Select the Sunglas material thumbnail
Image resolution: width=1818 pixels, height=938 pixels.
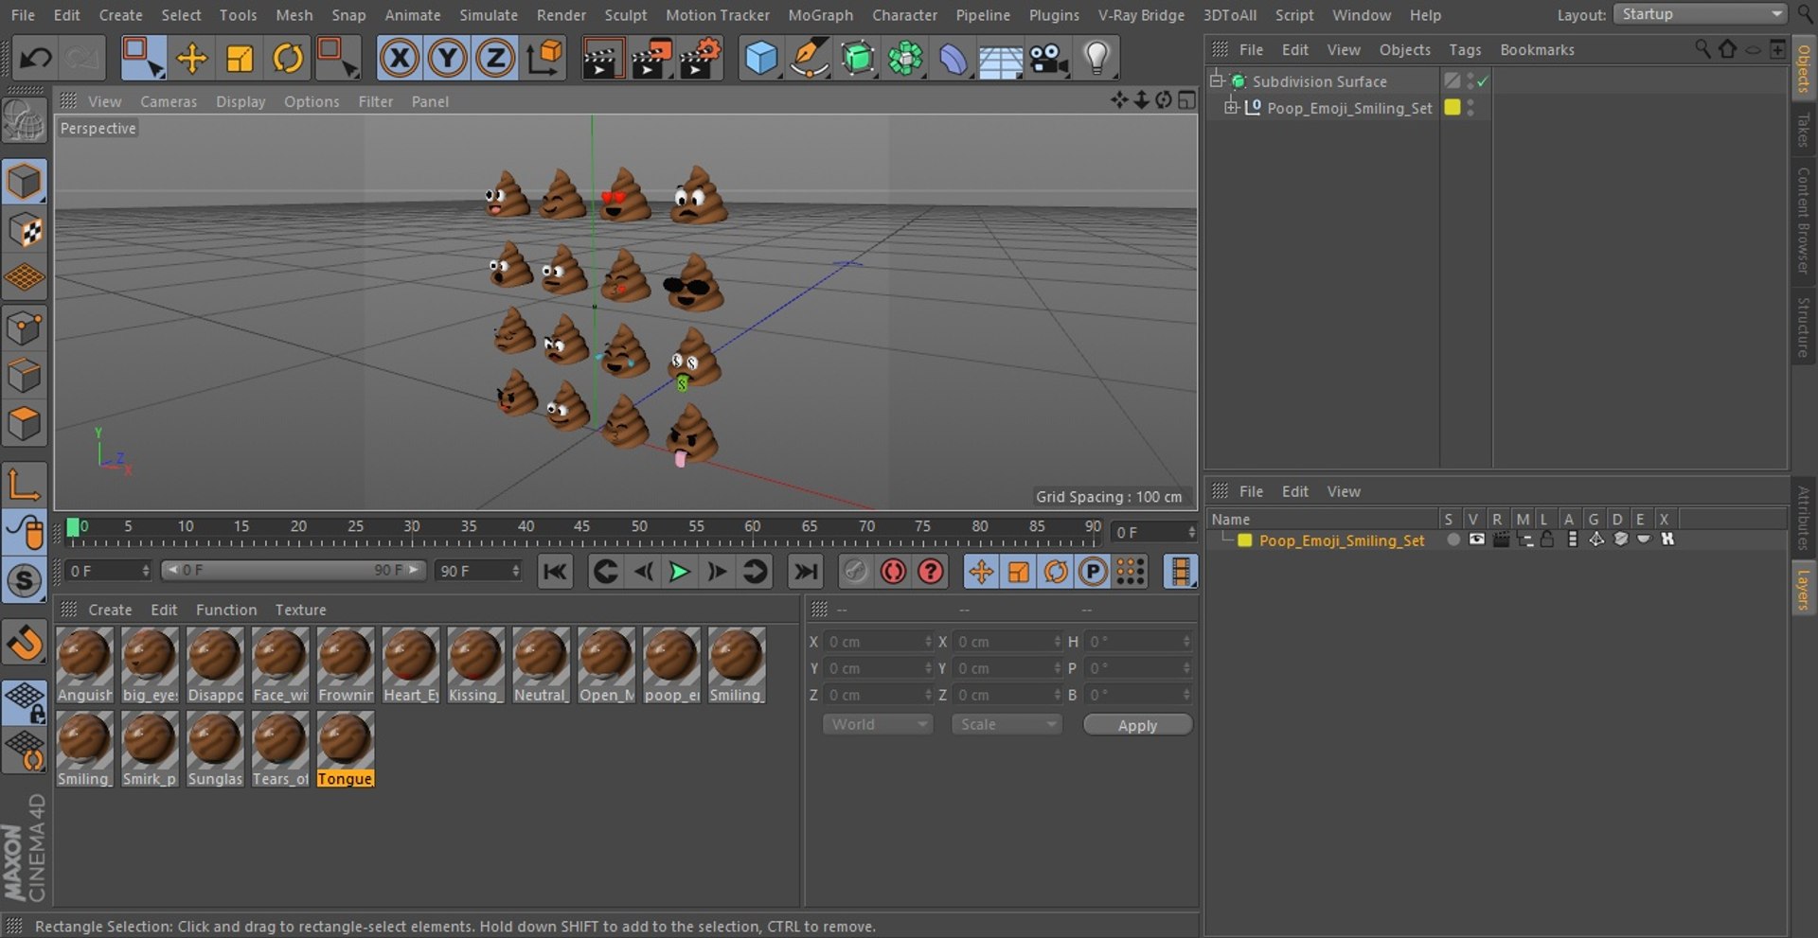pyautogui.click(x=215, y=749)
